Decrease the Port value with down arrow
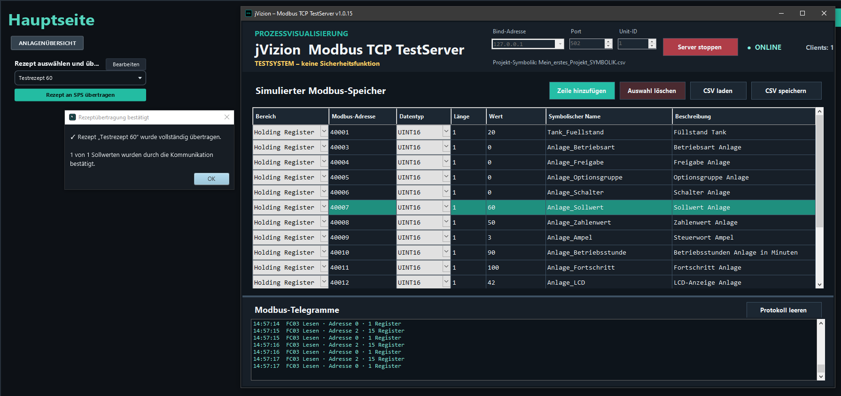This screenshot has height=396, width=841. tap(608, 47)
